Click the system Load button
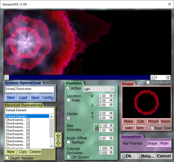 [23, 98]
